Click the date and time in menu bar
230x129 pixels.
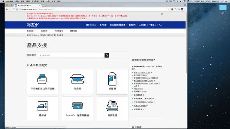click(x=202, y=1)
